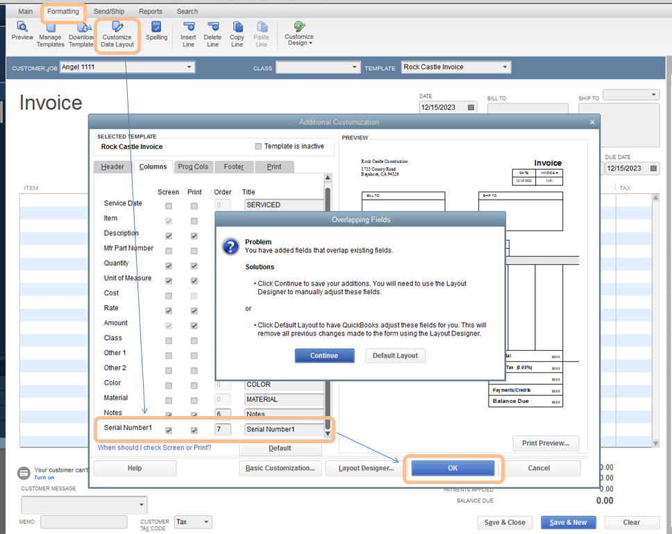Check Service Date Print checkbox
Screen dimensions: 672x534
tap(194, 206)
